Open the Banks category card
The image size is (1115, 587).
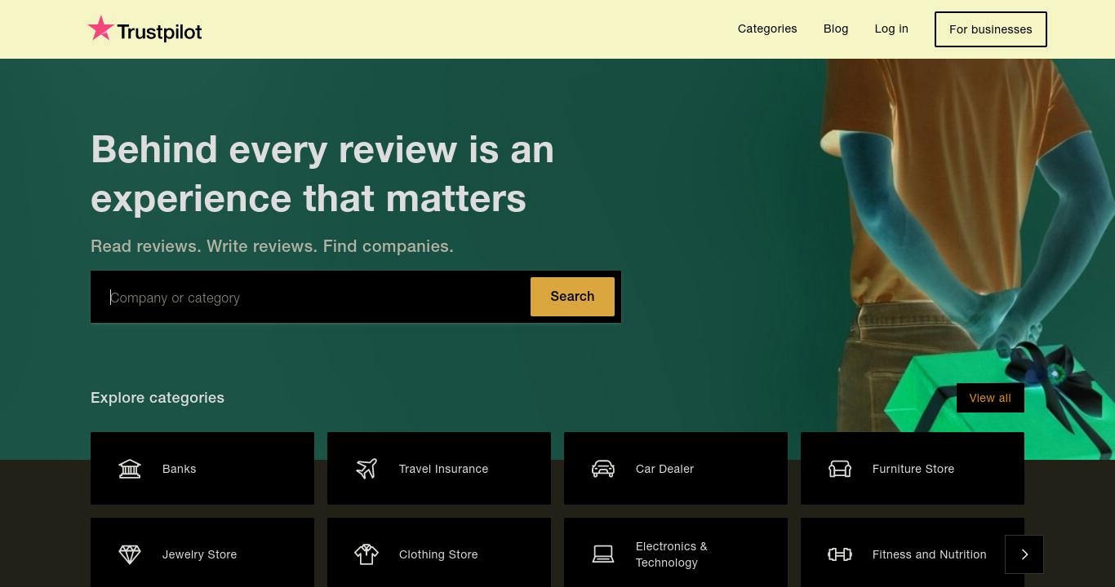click(x=202, y=469)
